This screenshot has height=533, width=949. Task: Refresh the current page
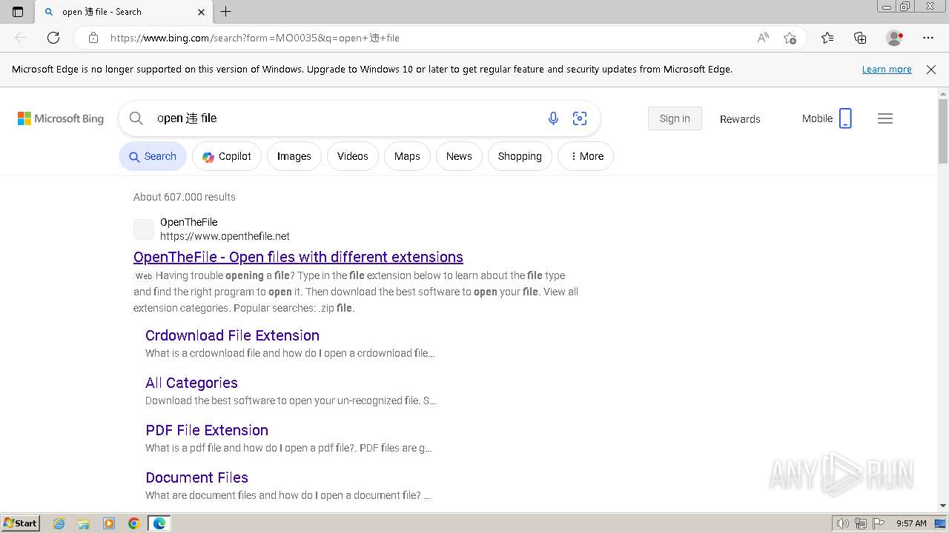(x=53, y=38)
